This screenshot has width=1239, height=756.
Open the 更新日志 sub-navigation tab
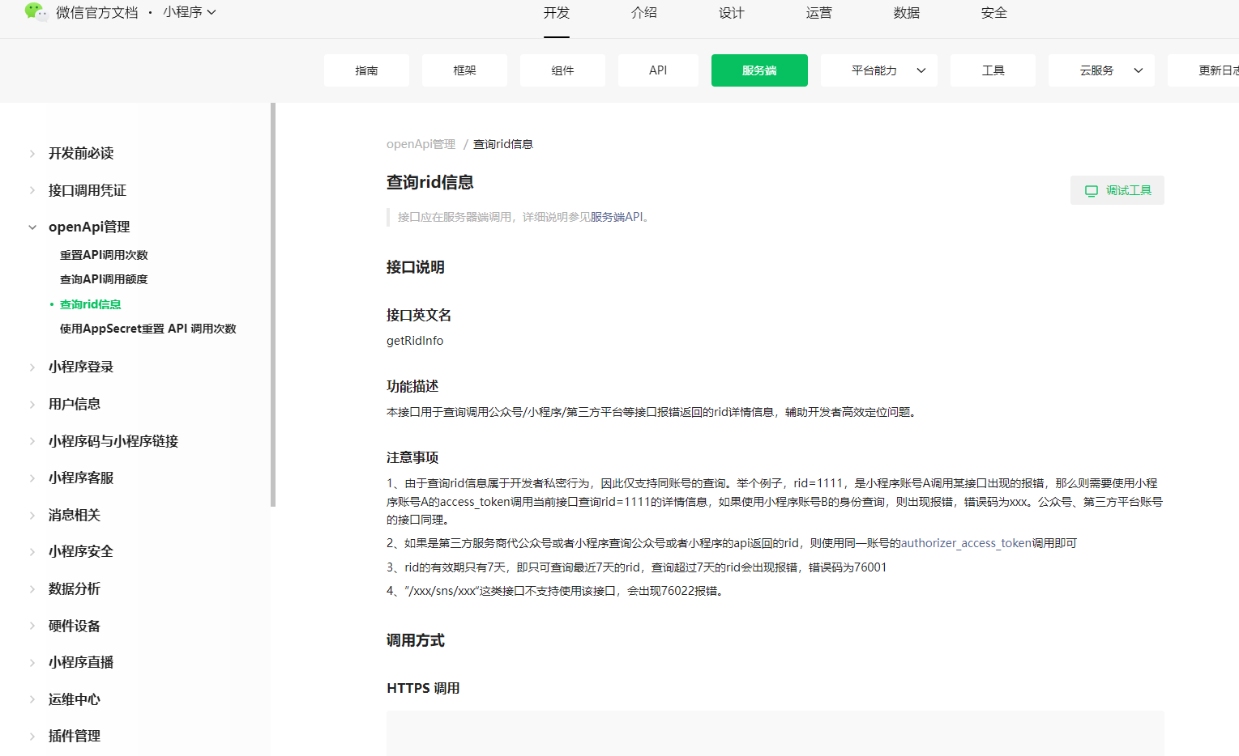[1203, 70]
